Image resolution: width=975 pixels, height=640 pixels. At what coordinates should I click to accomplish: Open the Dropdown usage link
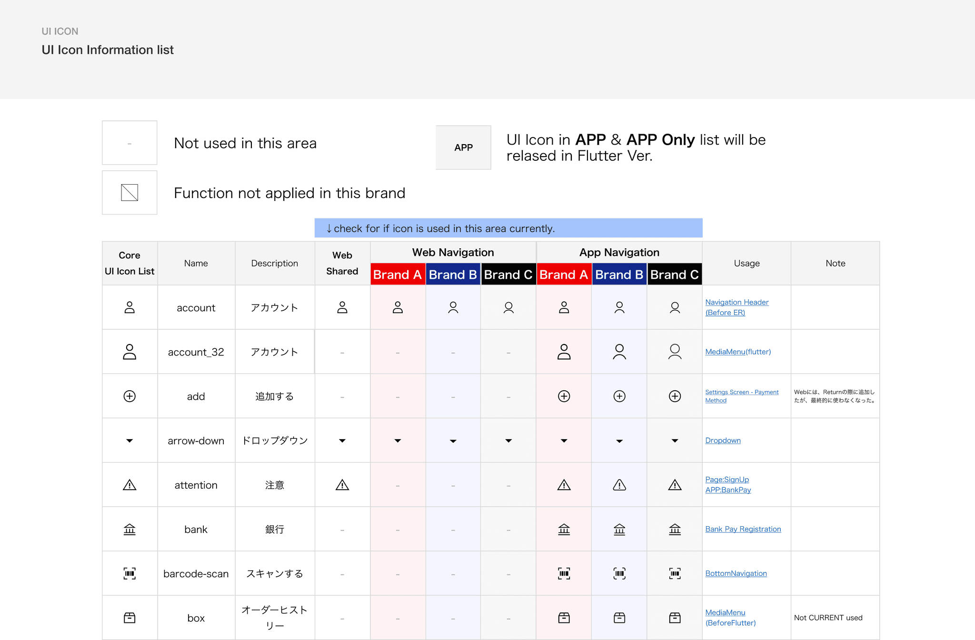(723, 441)
